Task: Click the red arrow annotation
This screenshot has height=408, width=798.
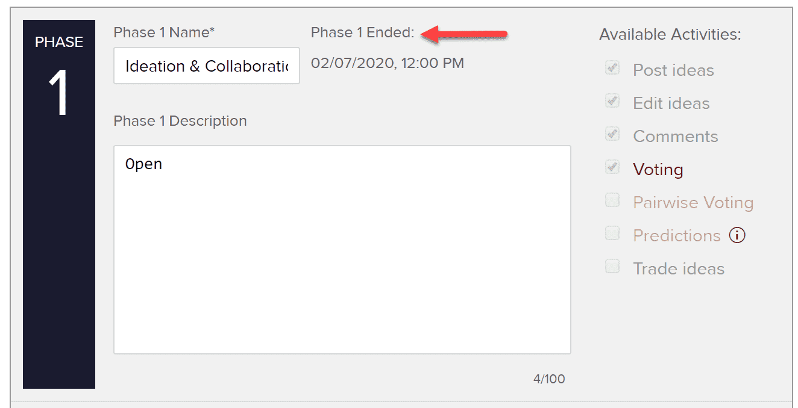Action: click(465, 35)
